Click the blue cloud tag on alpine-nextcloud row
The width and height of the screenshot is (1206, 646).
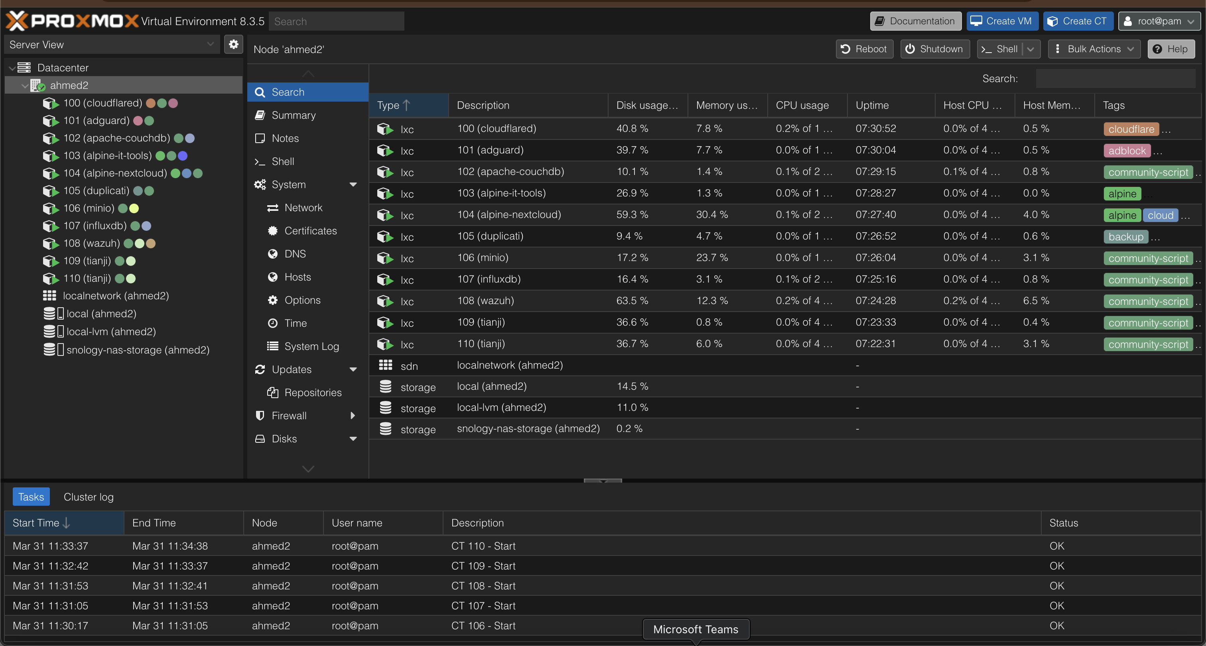coord(1160,215)
